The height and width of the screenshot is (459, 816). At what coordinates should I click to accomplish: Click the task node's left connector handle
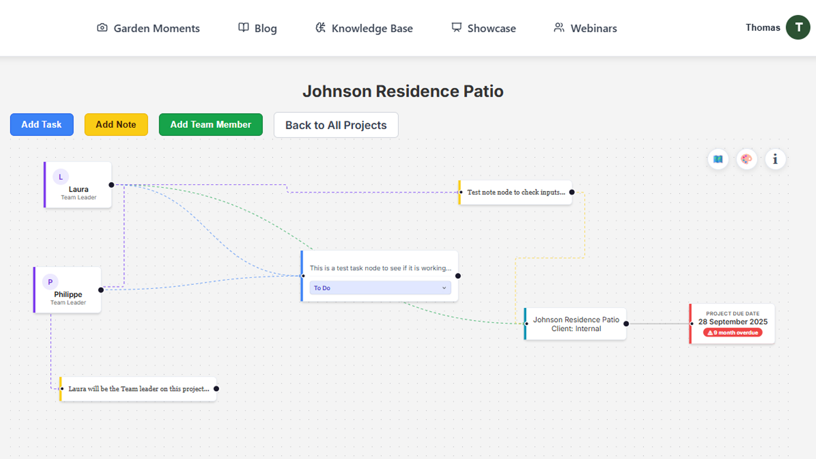click(303, 276)
